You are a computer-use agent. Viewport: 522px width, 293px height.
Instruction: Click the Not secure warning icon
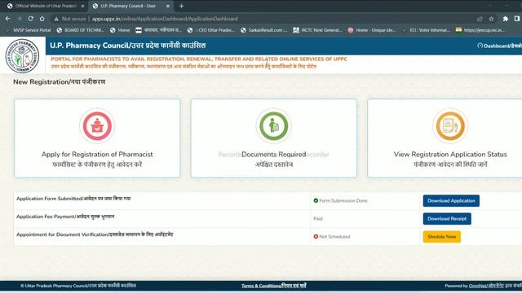(56, 19)
